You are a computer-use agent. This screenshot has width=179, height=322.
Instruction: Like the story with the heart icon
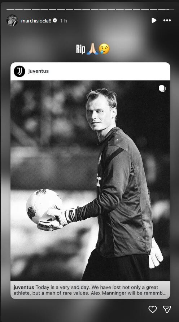tap(152, 309)
